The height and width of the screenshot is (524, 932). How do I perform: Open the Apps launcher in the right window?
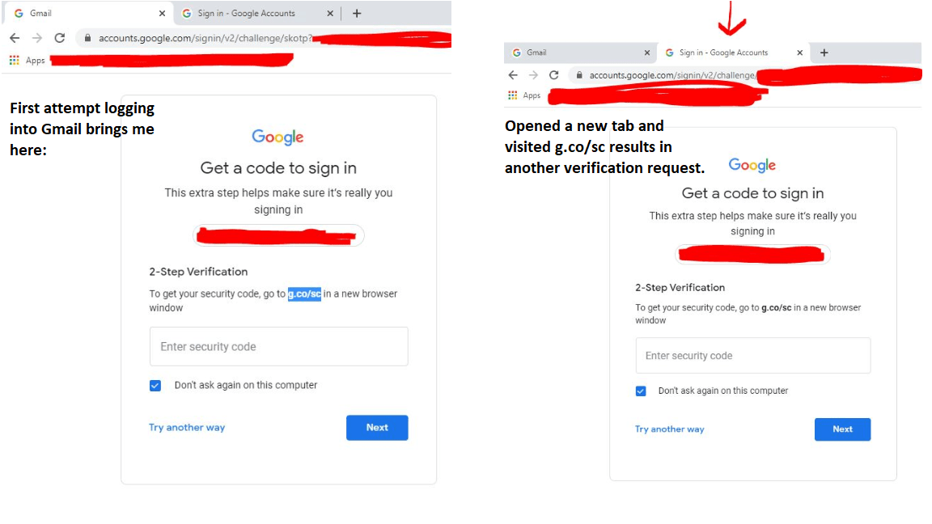[512, 95]
